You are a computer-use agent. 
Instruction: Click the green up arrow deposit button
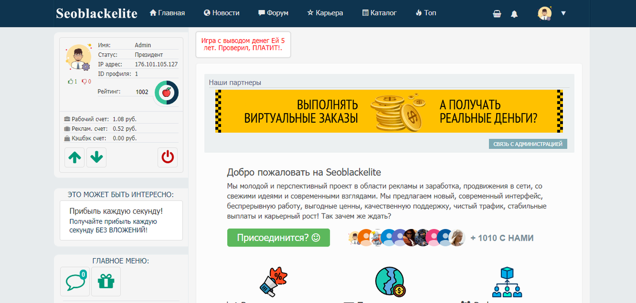pyautogui.click(x=75, y=157)
